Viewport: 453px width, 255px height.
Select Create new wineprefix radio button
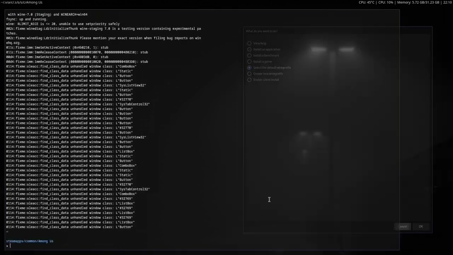point(250,74)
